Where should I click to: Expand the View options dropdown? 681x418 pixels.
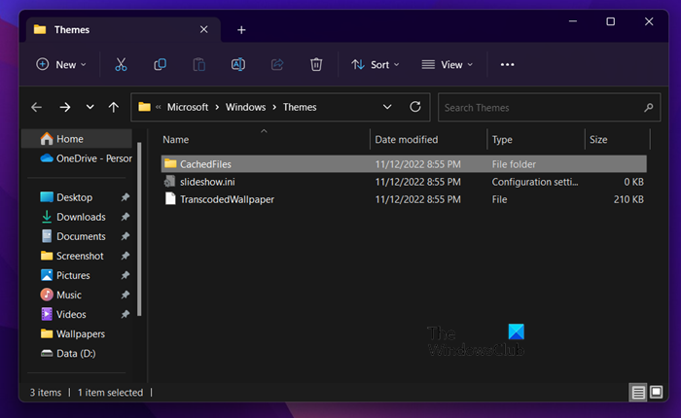pos(448,64)
